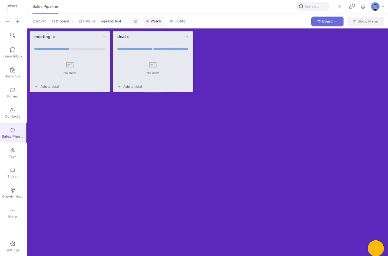
Task: Toggle Public visibility setting
Action: tap(178, 21)
